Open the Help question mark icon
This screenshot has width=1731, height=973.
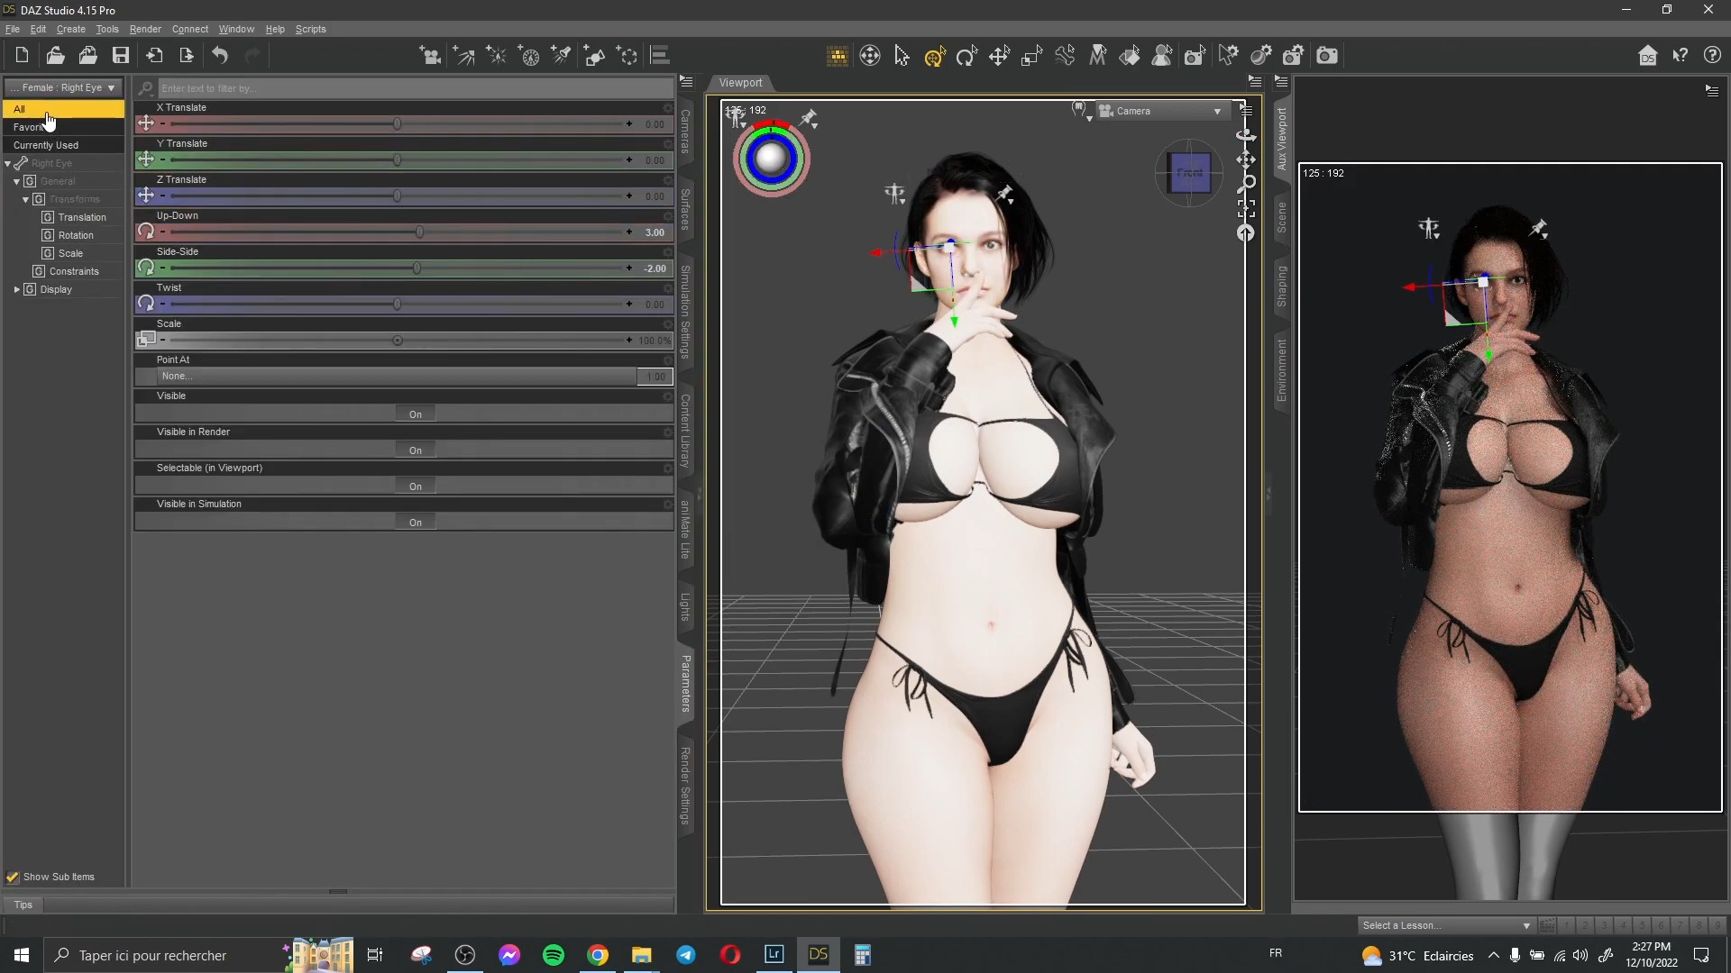(1713, 56)
